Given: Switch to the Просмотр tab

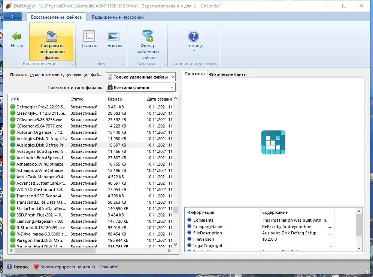Looking at the screenshot, I should pyautogui.click(x=195, y=74).
